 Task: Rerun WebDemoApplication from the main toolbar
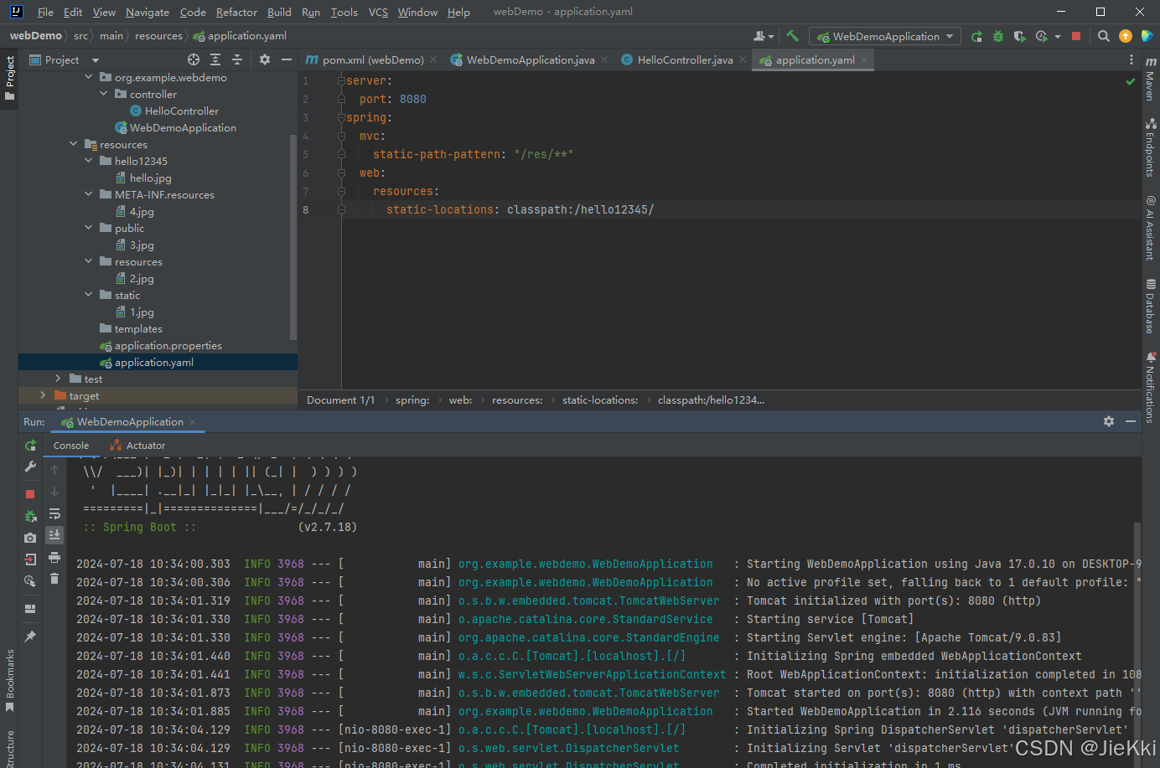(976, 36)
